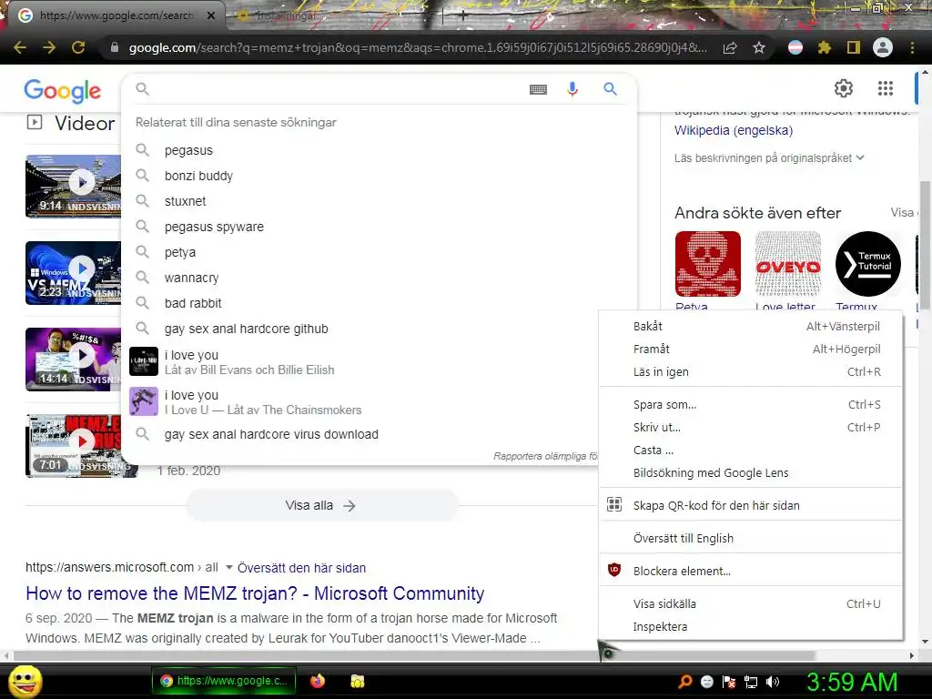Open the Extensions puzzle piece icon
932x699 pixels.
point(825,47)
